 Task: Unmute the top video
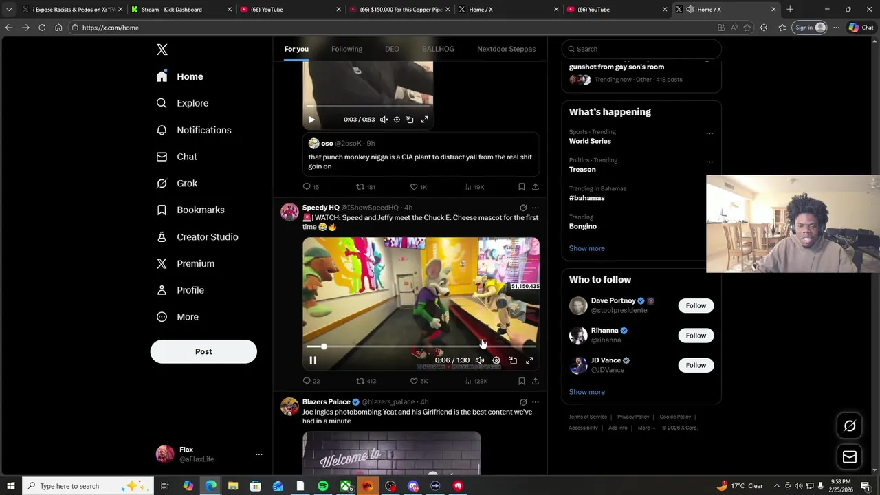[384, 120]
